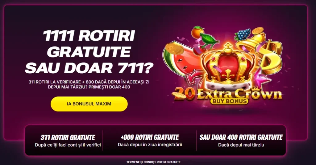Select Sau doar 400 Rotiri Gratuite block
The width and height of the screenshot is (316, 165).
[241, 140]
